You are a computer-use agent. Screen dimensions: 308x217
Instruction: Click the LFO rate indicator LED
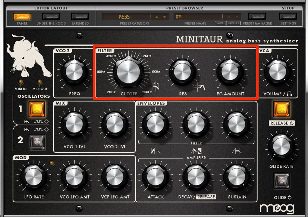tap(52, 163)
